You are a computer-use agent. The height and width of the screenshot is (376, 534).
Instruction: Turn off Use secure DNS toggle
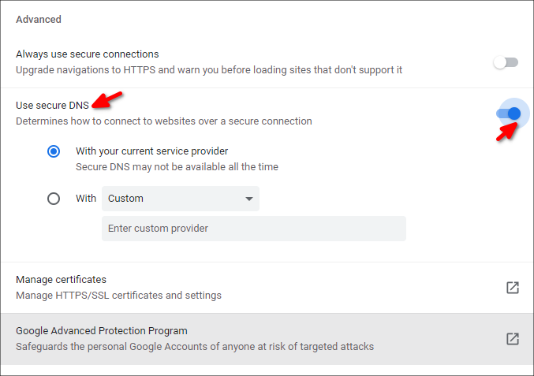[x=509, y=114]
